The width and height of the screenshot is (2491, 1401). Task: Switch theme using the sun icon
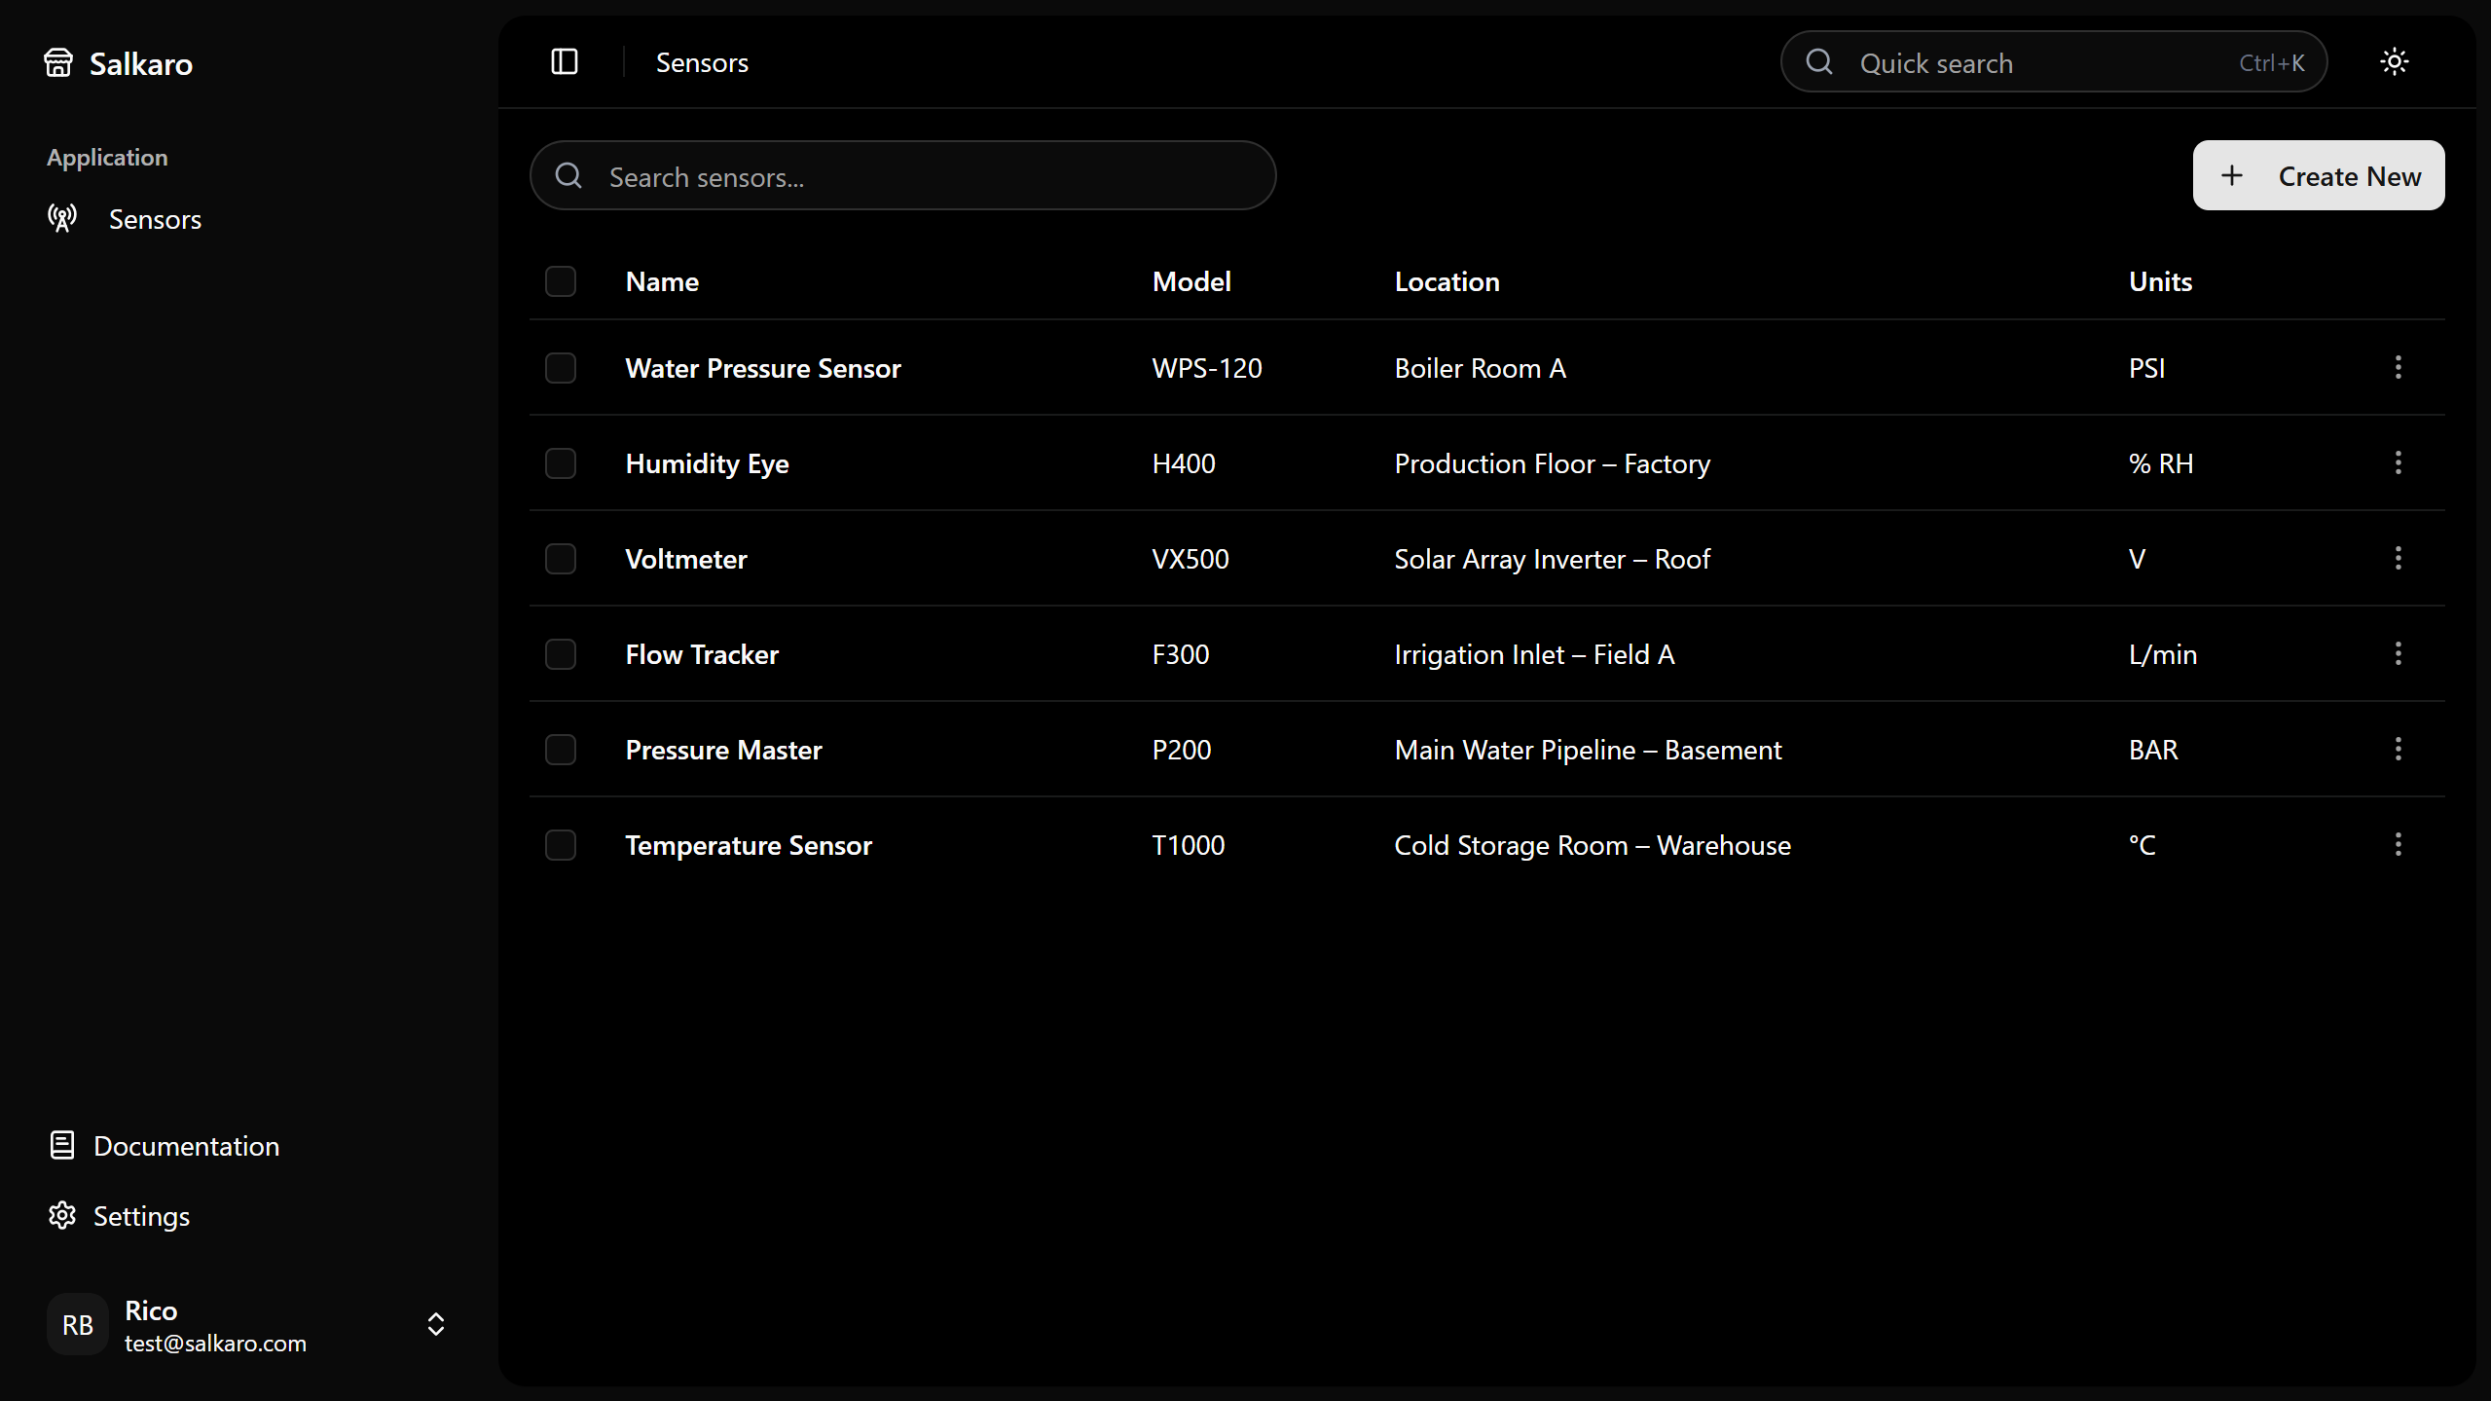[2393, 61]
